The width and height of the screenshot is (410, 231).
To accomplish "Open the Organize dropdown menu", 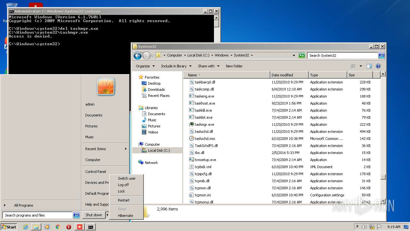I will click(x=145, y=66).
